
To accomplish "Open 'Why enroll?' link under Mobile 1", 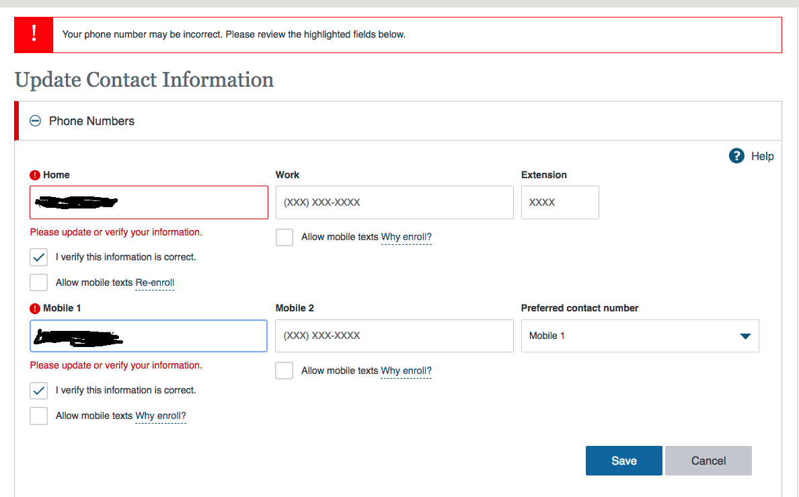I will (161, 416).
